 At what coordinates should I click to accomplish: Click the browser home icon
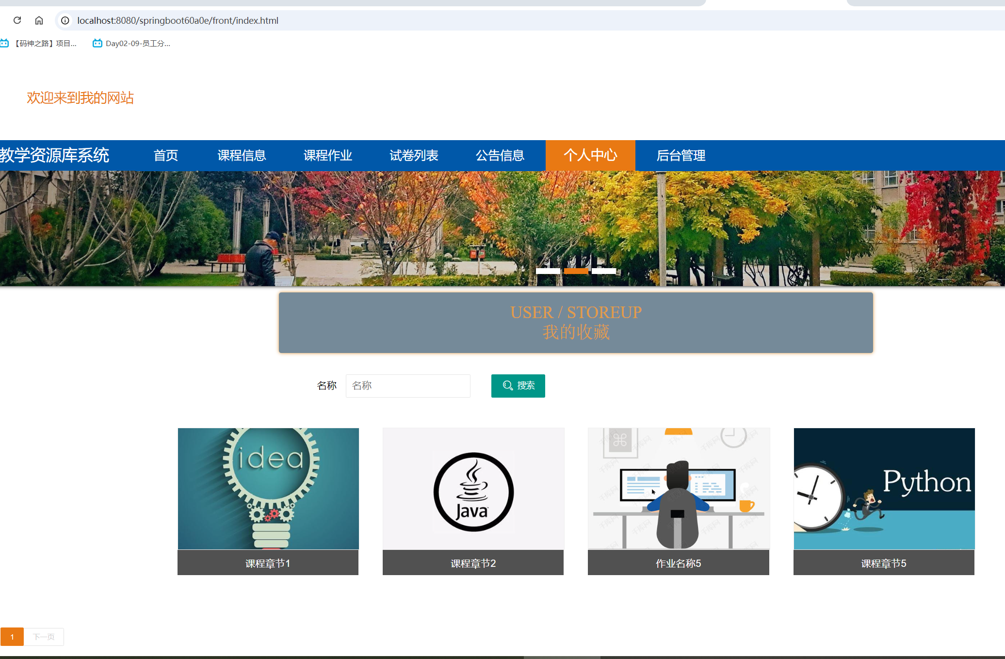point(39,20)
